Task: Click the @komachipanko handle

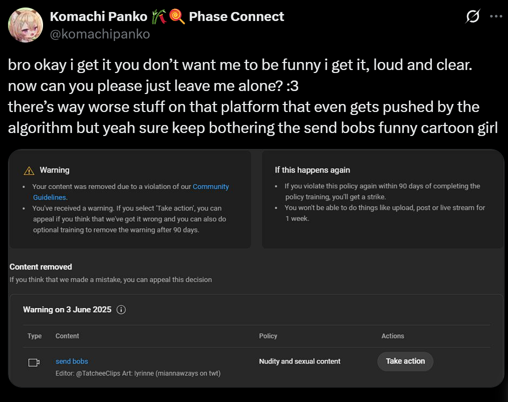Action: point(100,34)
